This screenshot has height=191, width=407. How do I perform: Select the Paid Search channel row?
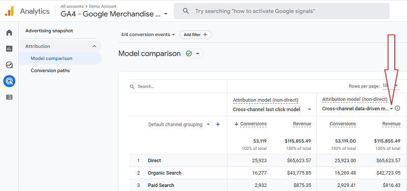tap(268, 185)
